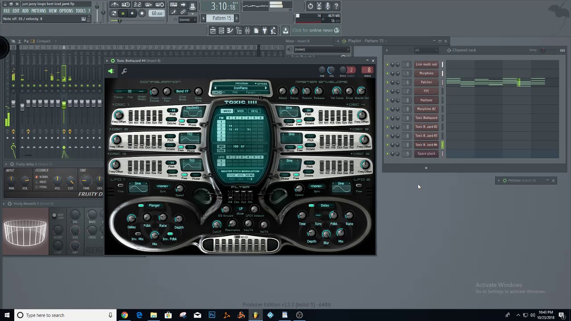Switch Toxic display to the SEQ tab
Viewport: 571px width, 321px height.
pyautogui.click(x=254, y=111)
